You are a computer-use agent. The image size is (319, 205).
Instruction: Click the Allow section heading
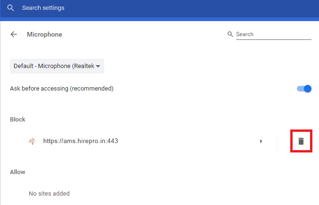point(17,172)
